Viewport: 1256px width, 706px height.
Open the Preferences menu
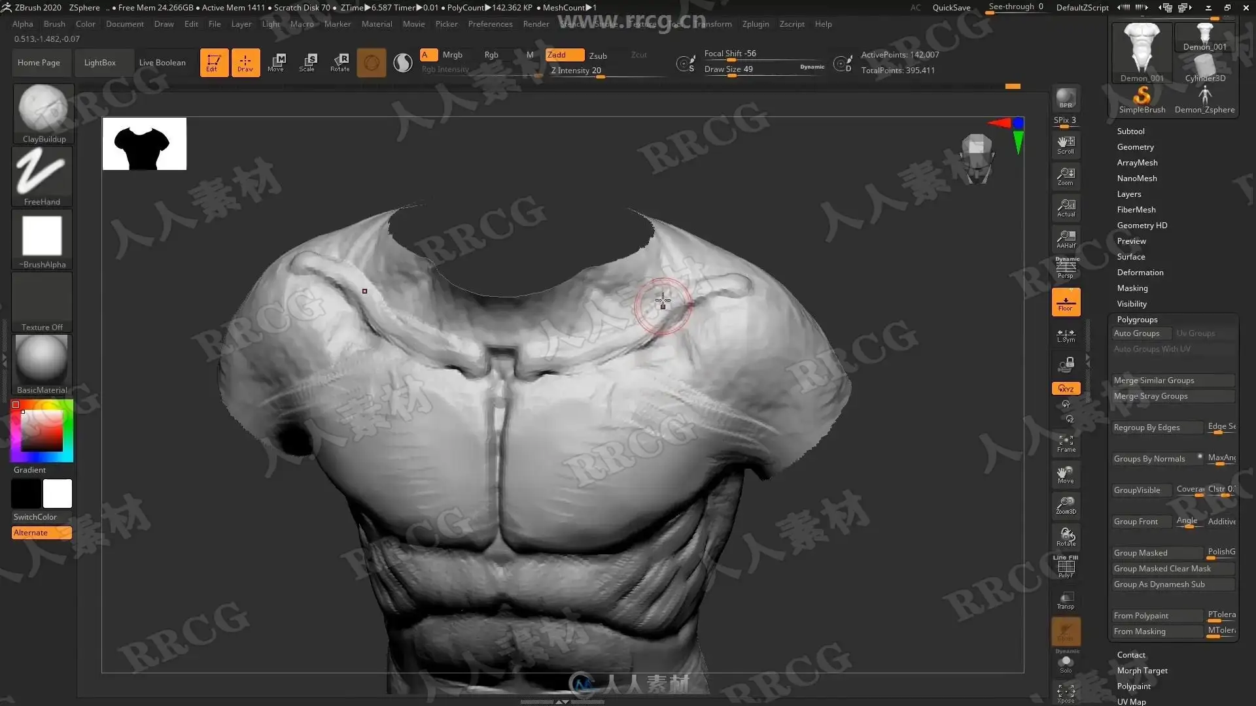490,24
